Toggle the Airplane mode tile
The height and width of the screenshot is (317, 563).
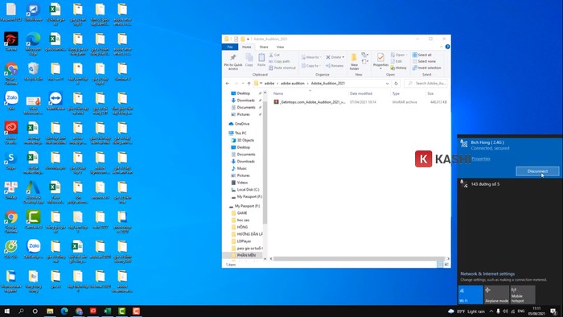click(x=496, y=294)
